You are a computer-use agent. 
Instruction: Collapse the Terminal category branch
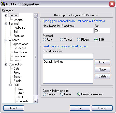[x=6, y=24]
